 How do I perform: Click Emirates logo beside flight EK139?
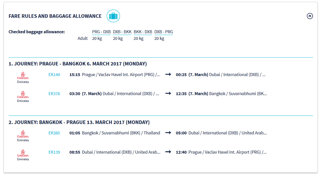23,154
